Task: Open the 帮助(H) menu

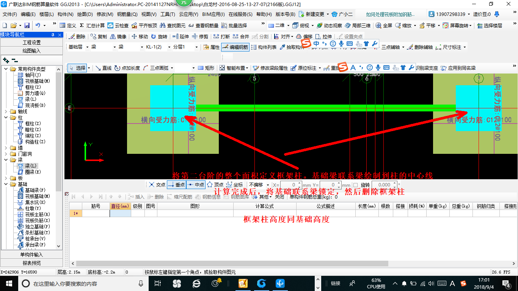Action: tap(264, 14)
